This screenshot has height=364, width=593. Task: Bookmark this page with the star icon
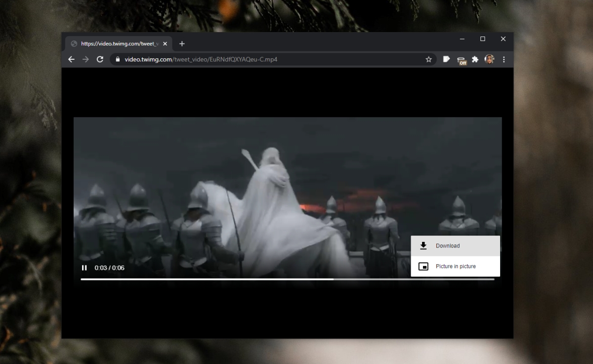(x=428, y=59)
